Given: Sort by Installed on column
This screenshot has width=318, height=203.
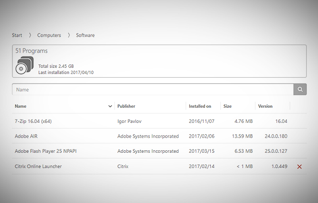Looking at the screenshot, I should (x=200, y=106).
